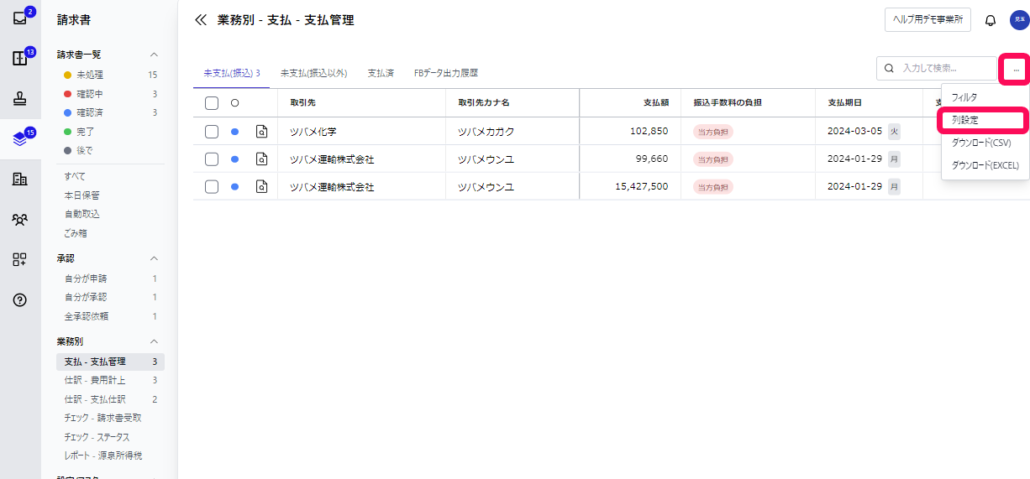Check the ツバメ化学 row checkbox
The width and height of the screenshot is (1030, 479).
pyautogui.click(x=212, y=132)
